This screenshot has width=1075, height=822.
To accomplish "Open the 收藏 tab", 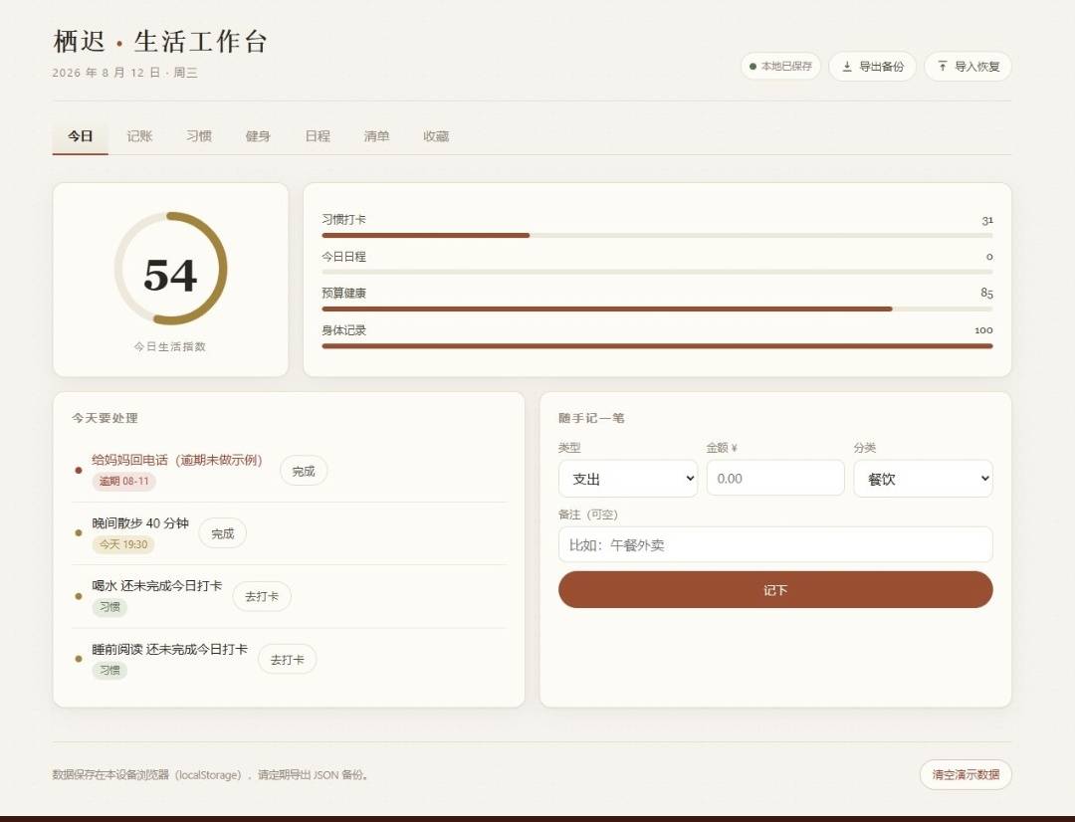I will 436,135.
